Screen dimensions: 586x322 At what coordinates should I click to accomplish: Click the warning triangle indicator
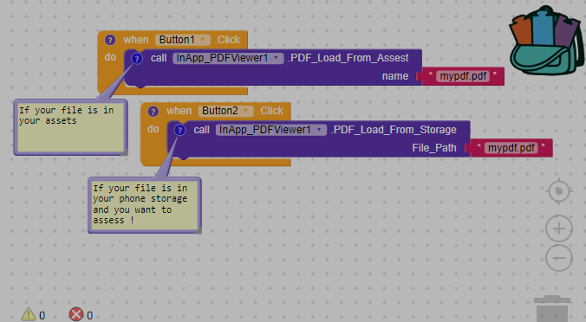point(29,314)
